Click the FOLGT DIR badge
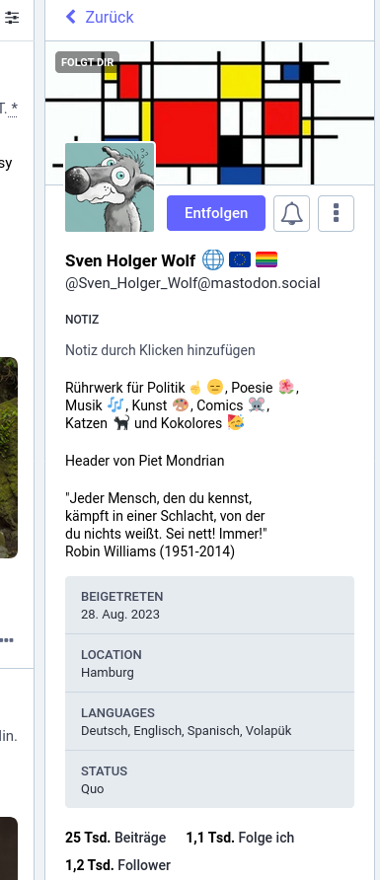Viewport: 380px width, 880px height. click(x=88, y=62)
